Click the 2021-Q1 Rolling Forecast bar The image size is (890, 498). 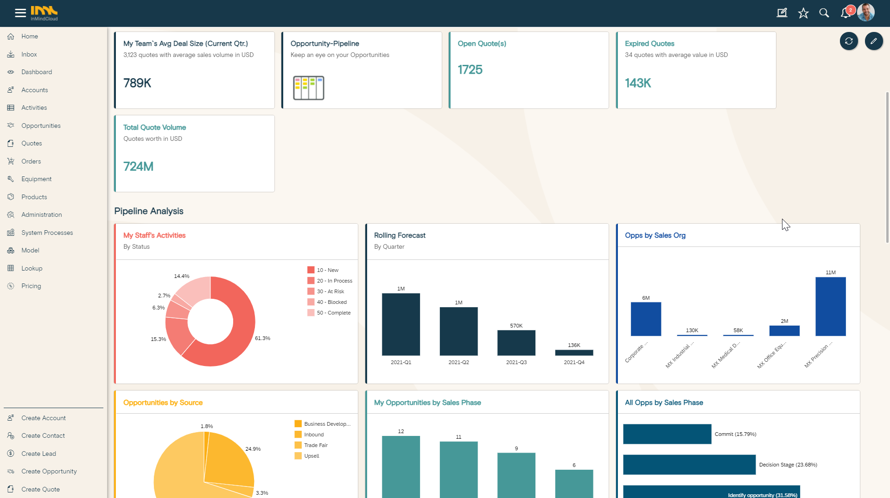click(x=401, y=324)
